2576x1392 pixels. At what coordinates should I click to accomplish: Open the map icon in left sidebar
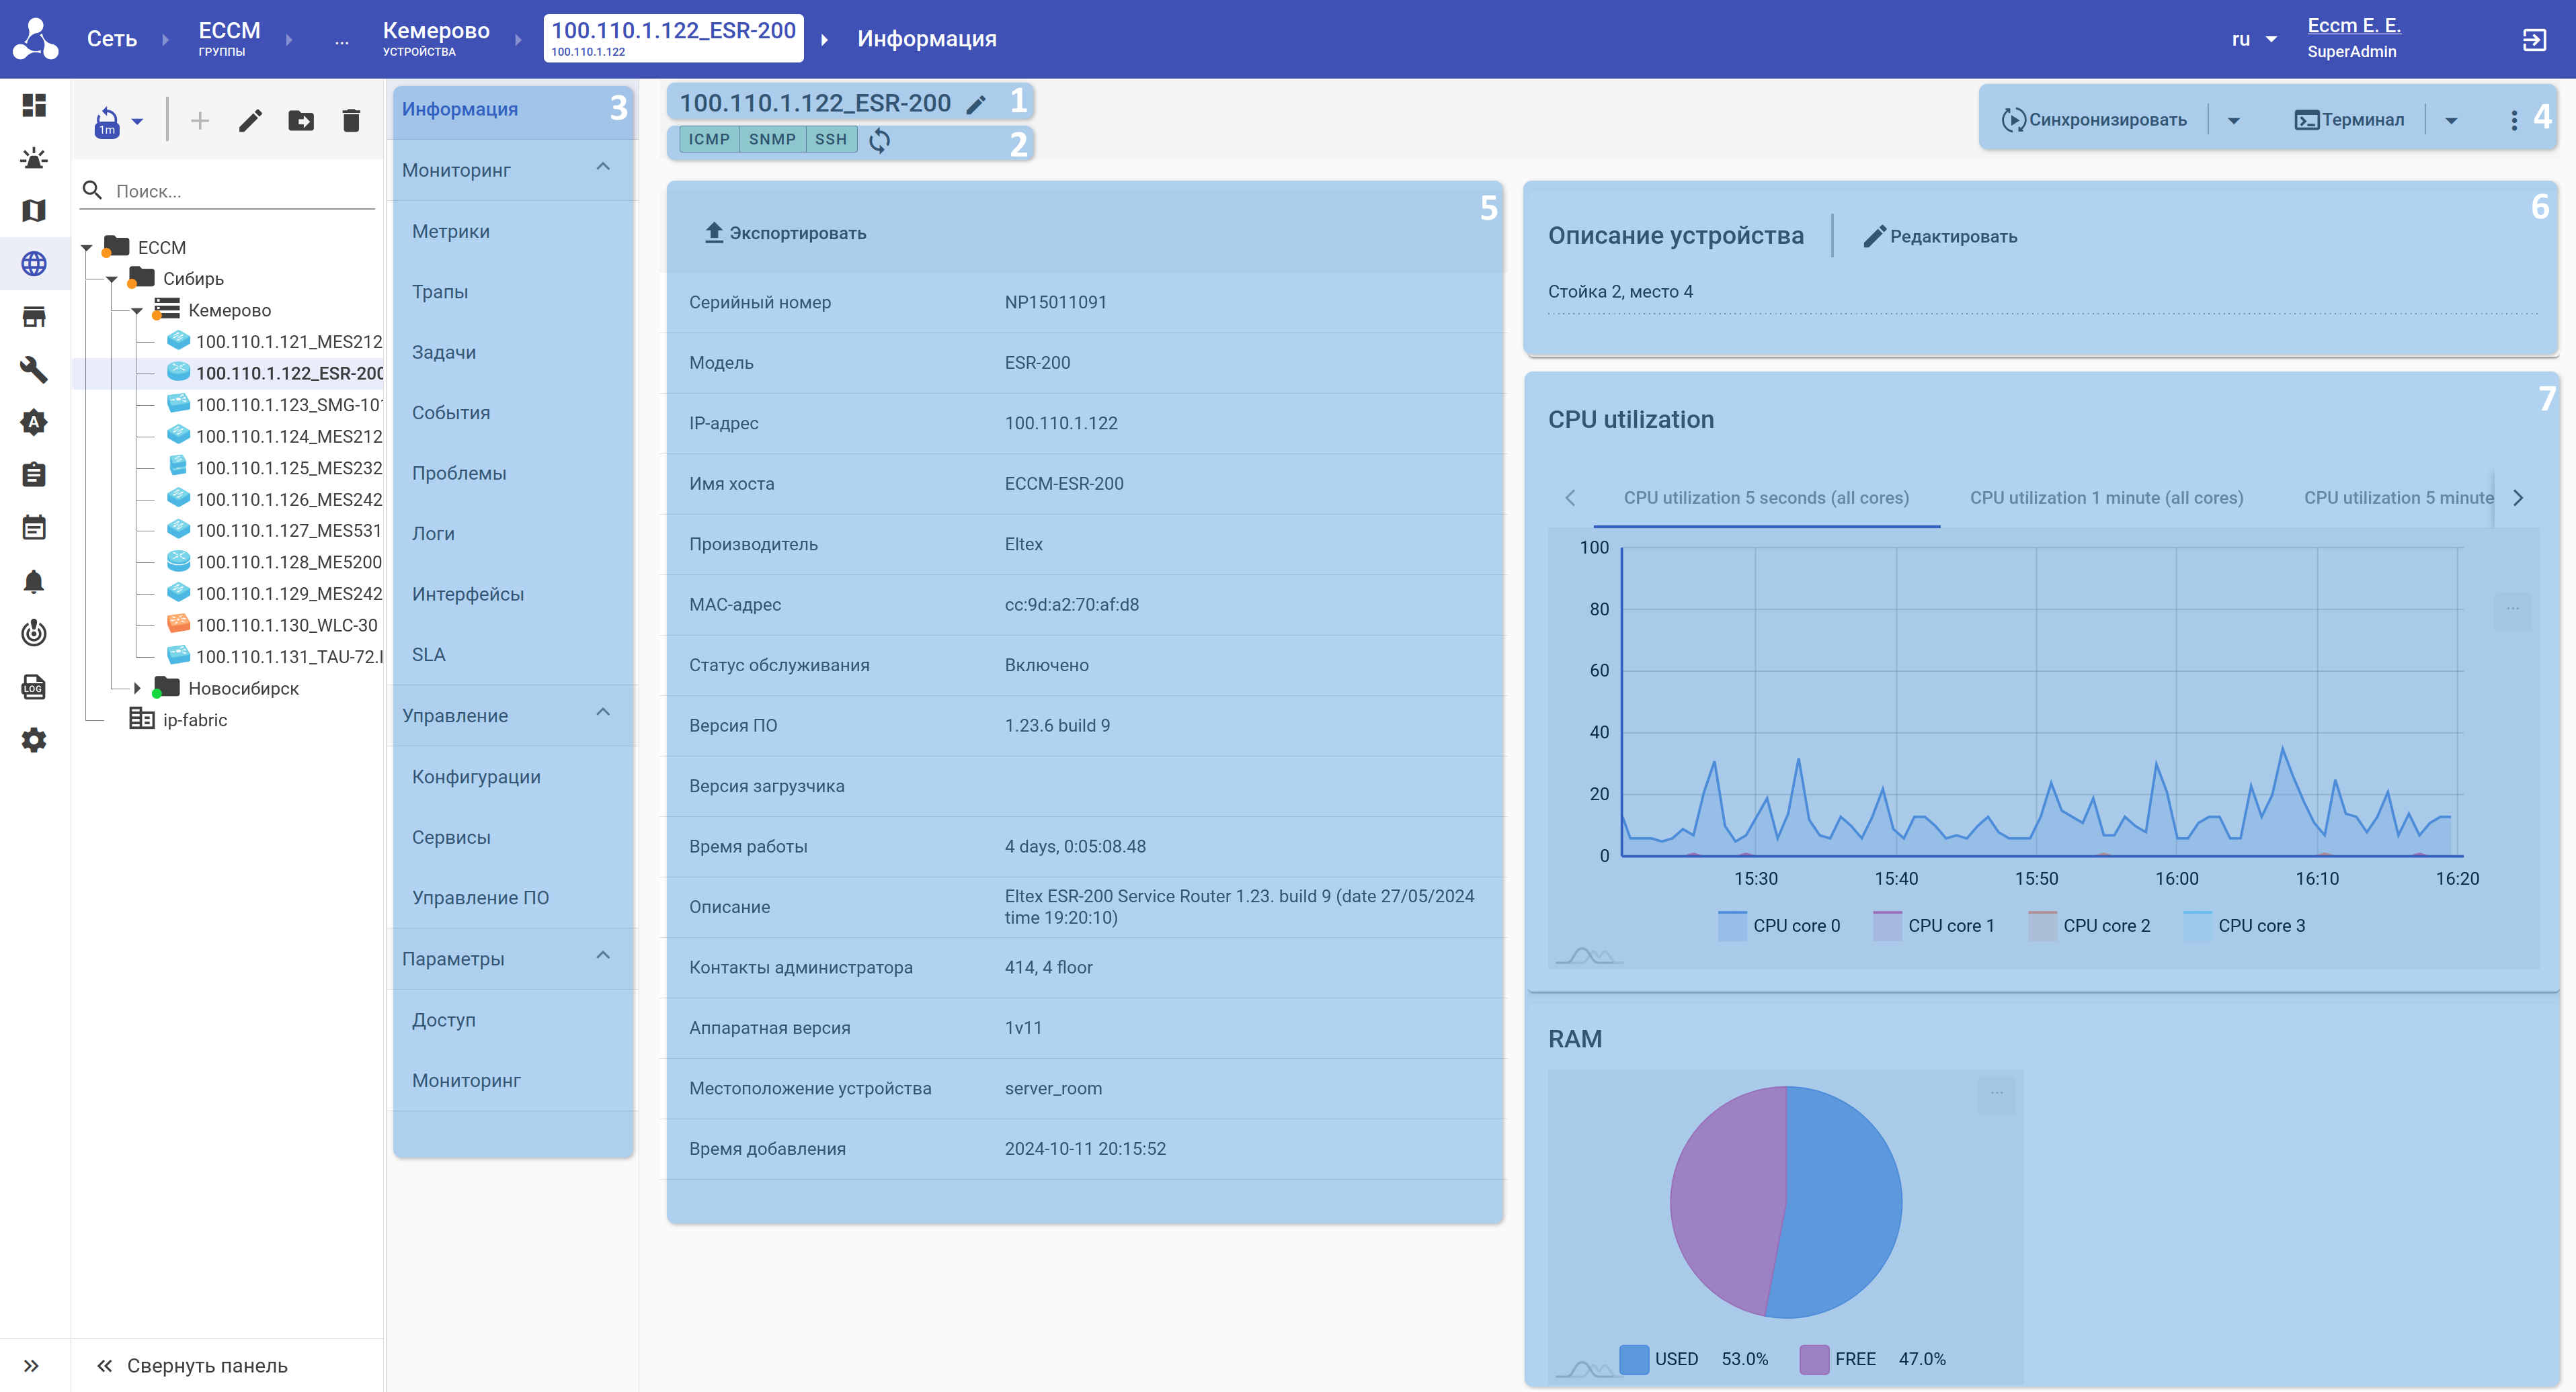(x=34, y=211)
